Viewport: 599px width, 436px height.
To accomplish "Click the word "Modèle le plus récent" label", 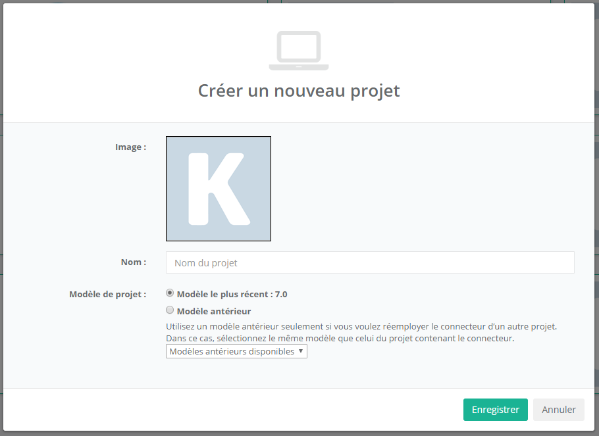I will click(224, 294).
